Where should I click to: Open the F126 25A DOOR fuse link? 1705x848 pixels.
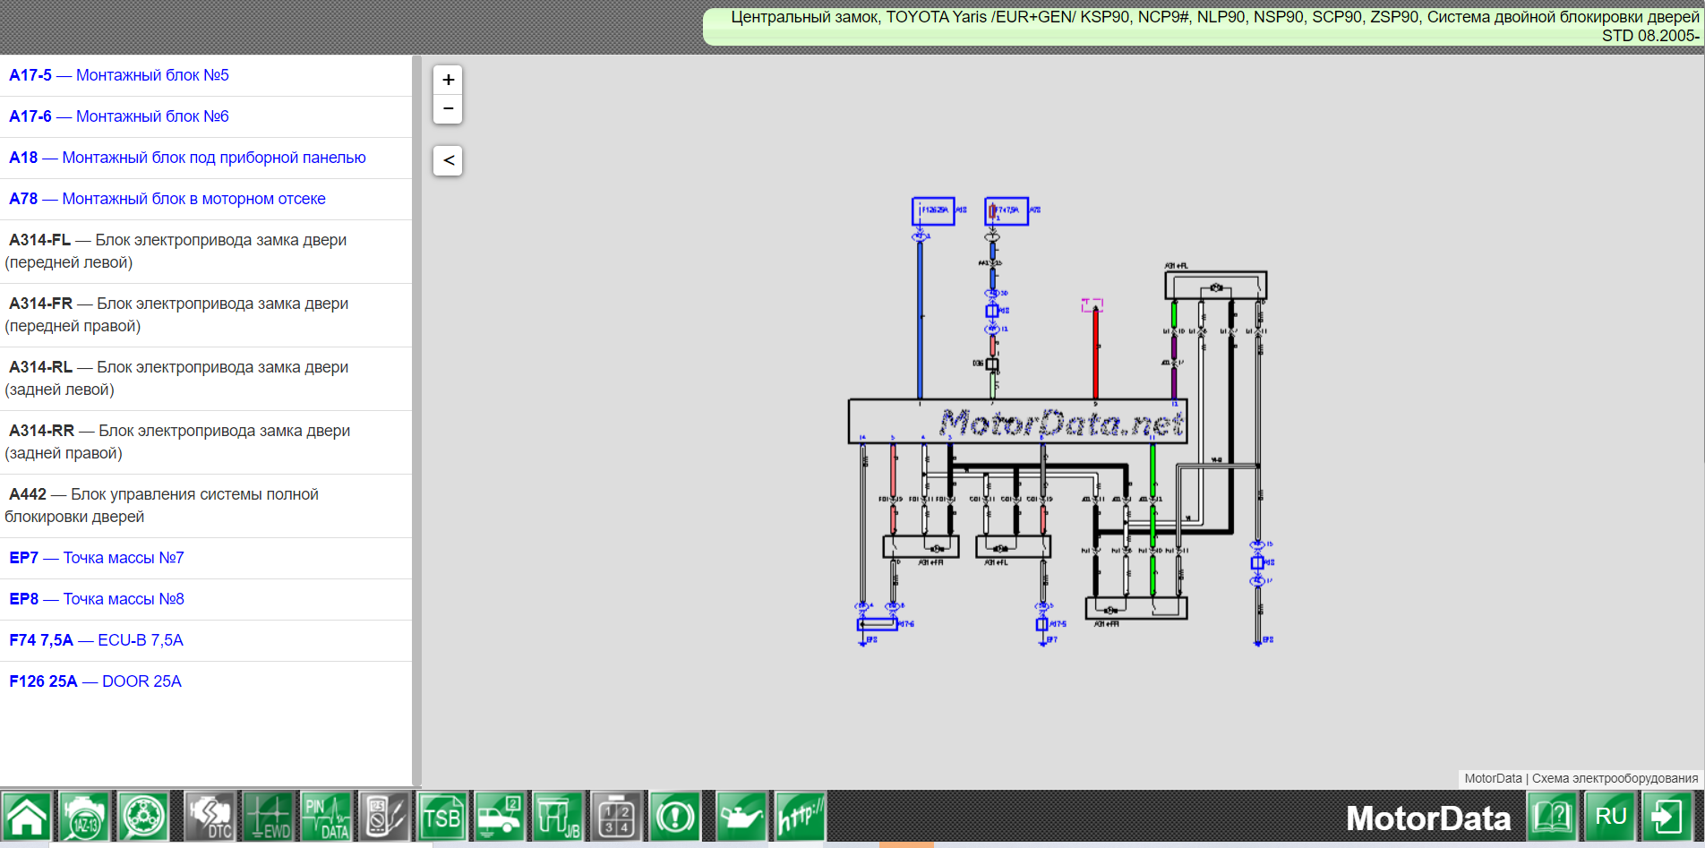pos(95,681)
